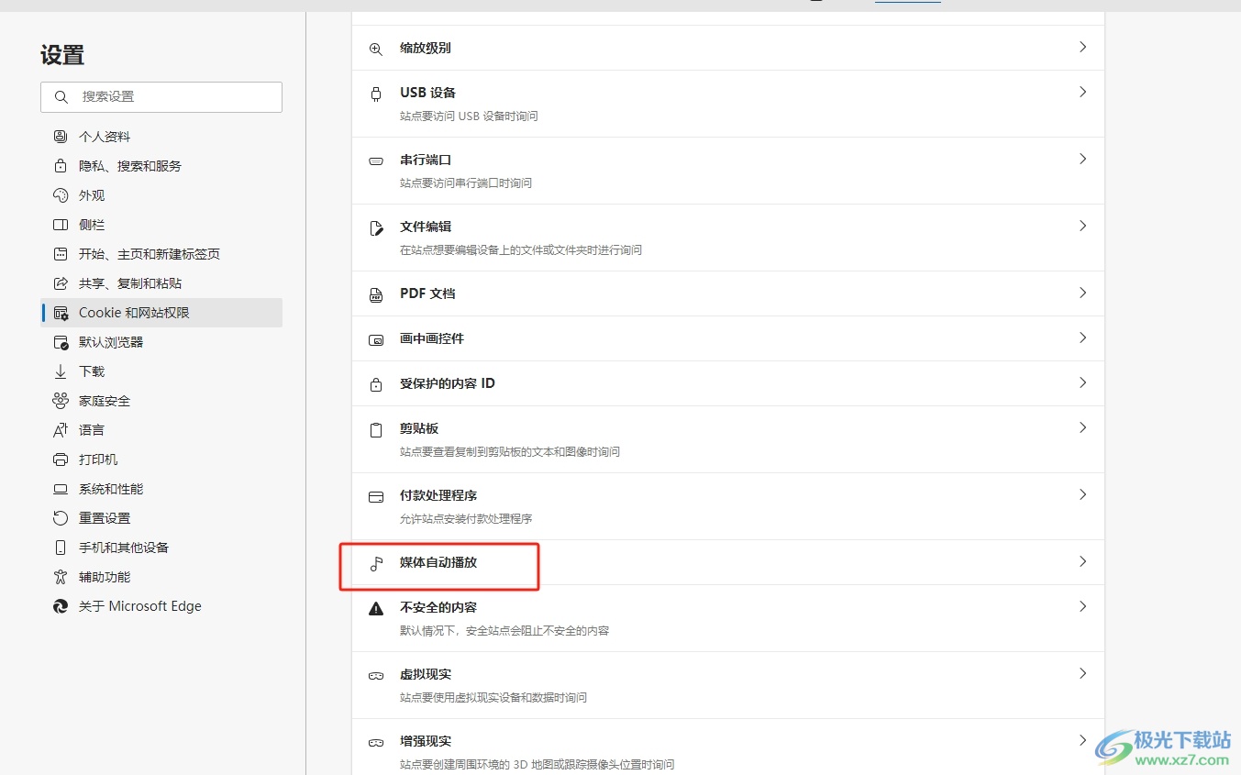
Task: Click the card icon beside 付款处理程序
Action: coord(376,496)
